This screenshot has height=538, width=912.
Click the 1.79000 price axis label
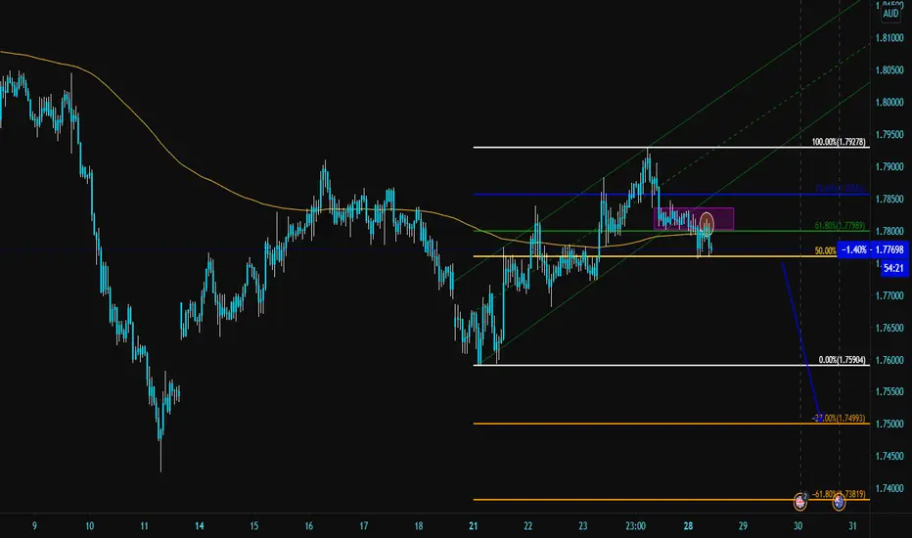pos(889,167)
